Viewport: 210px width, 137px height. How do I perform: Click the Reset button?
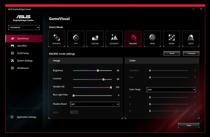pyautogui.click(x=172, y=53)
